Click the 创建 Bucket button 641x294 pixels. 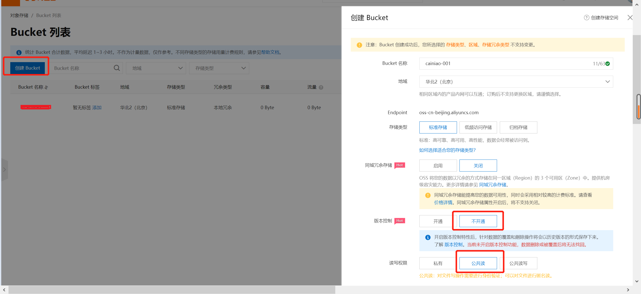click(x=28, y=68)
